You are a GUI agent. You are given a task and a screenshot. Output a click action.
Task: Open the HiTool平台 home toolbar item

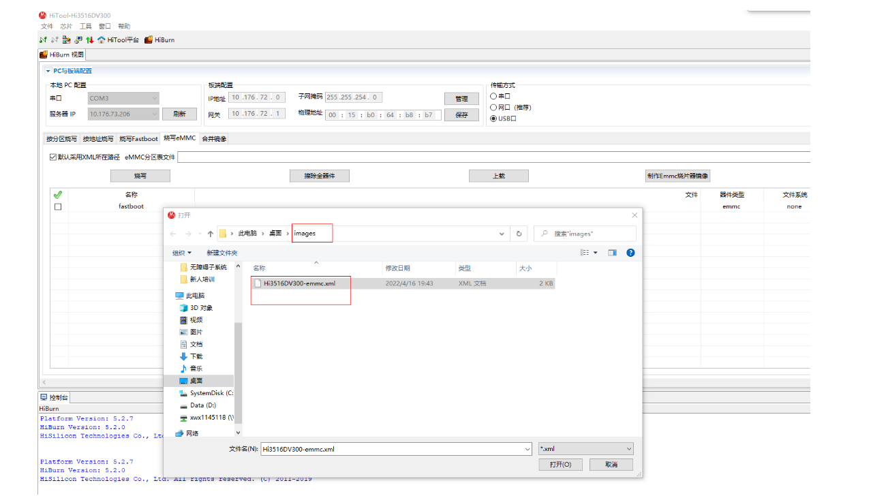pyautogui.click(x=118, y=40)
